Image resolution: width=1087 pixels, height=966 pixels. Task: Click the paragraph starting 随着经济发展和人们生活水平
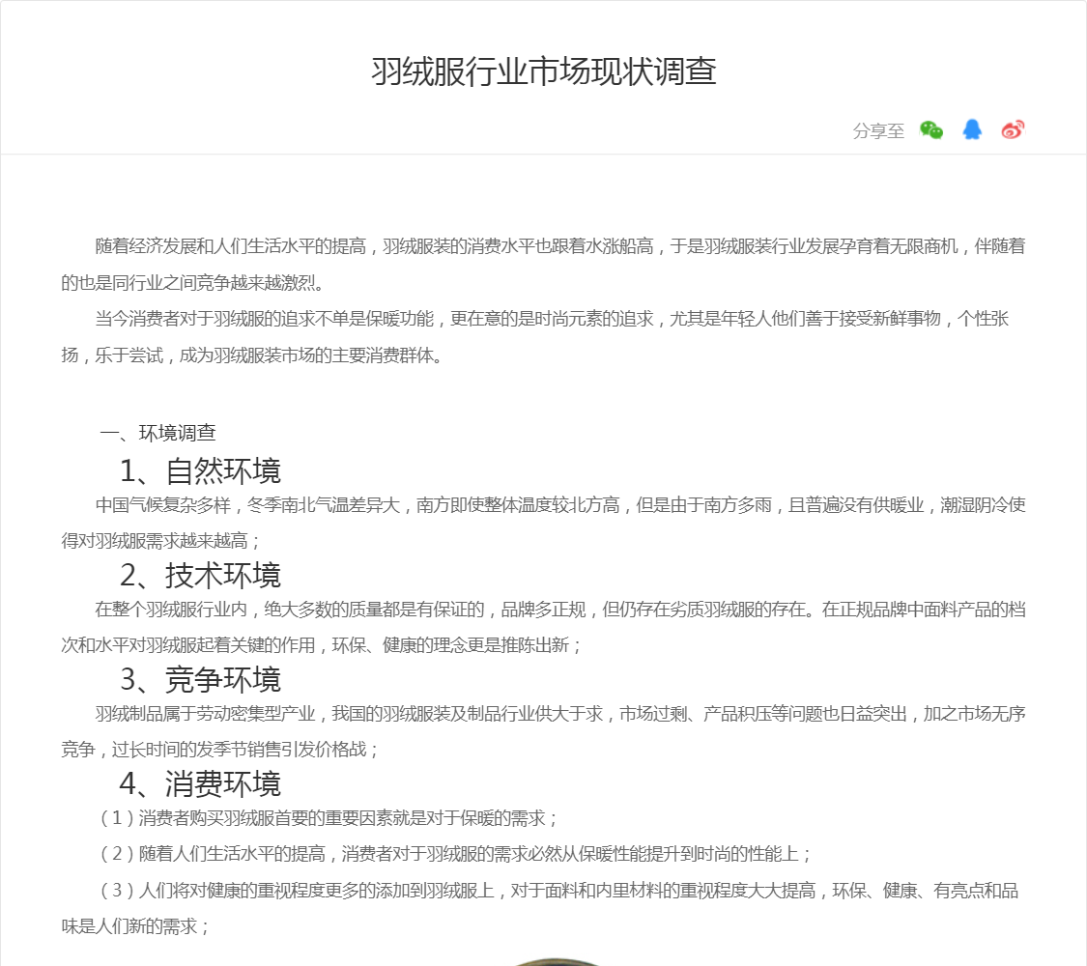click(543, 264)
